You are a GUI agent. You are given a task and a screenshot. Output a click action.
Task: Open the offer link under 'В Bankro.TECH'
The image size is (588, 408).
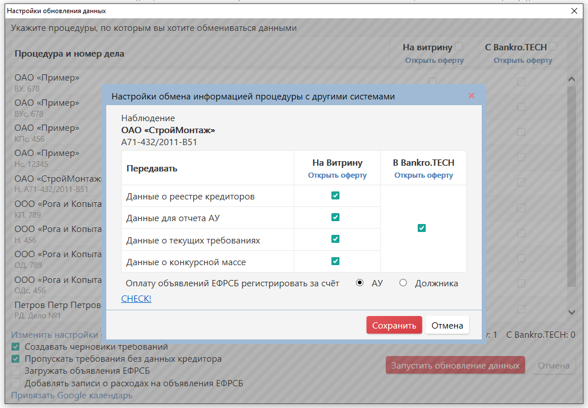point(423,175)
